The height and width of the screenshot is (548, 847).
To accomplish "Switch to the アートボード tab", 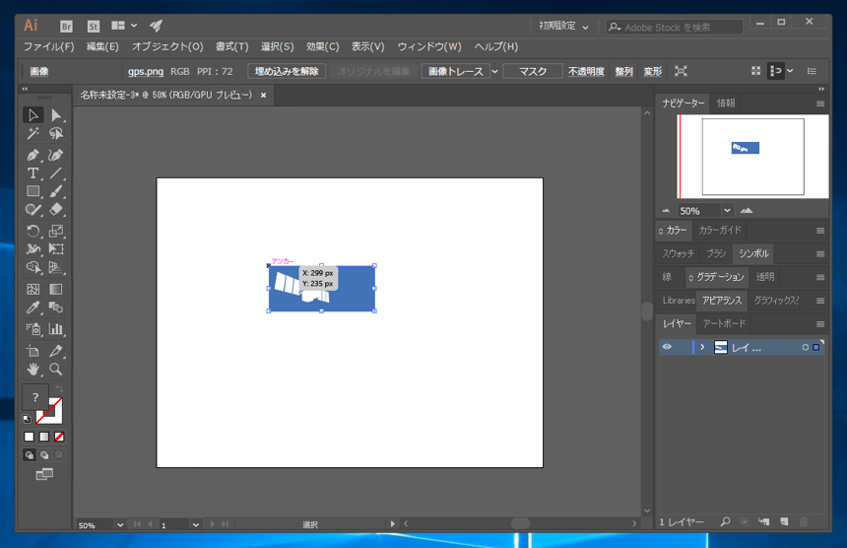I will (724, 323).
